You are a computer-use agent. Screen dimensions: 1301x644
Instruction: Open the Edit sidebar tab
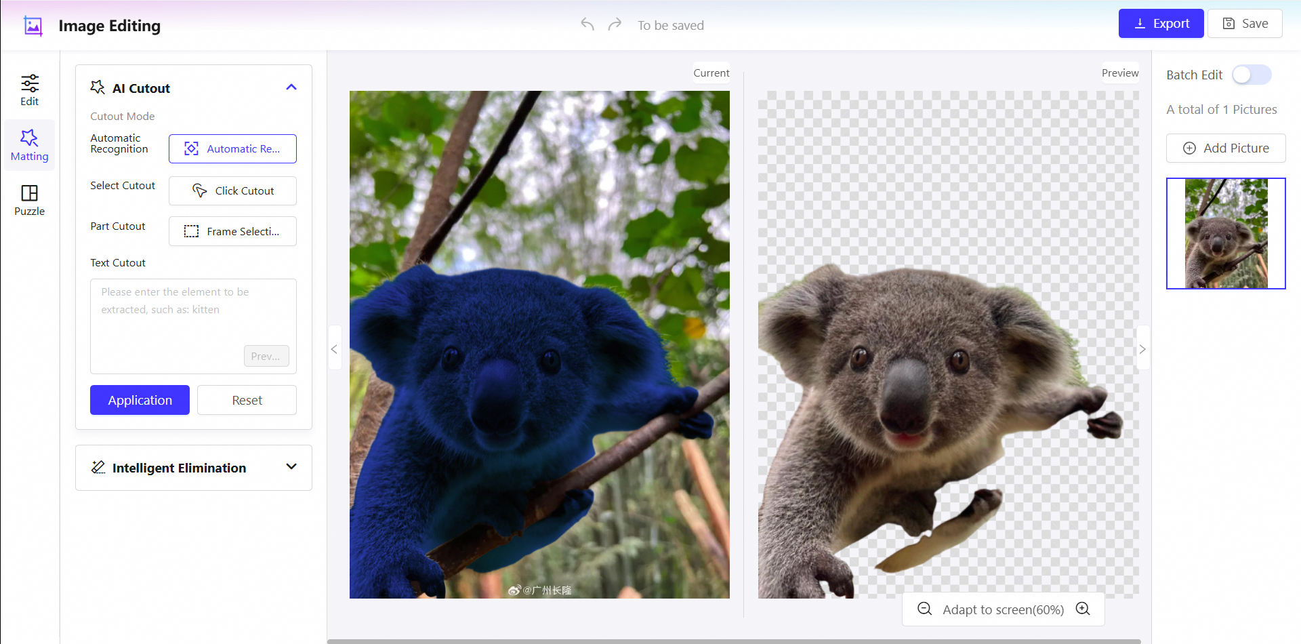30,91
